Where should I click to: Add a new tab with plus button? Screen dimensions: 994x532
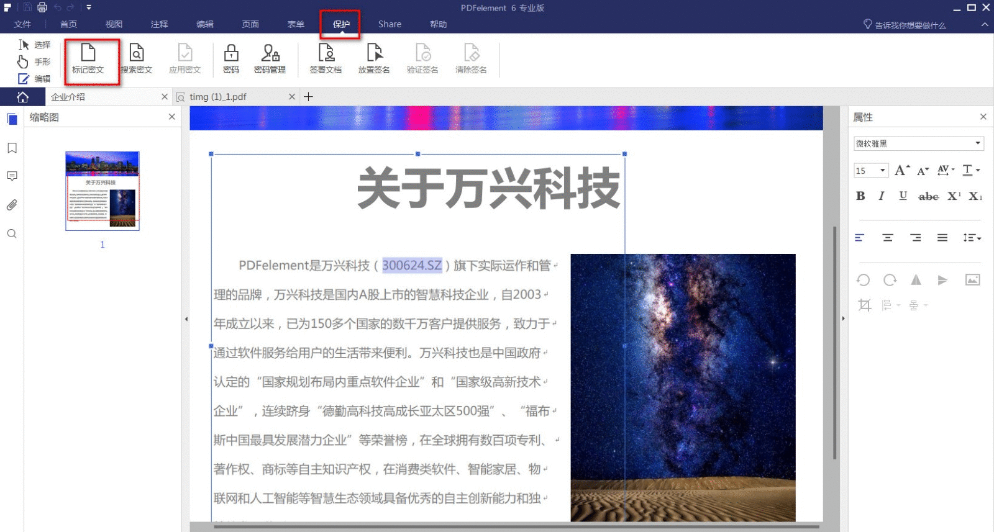308,97
